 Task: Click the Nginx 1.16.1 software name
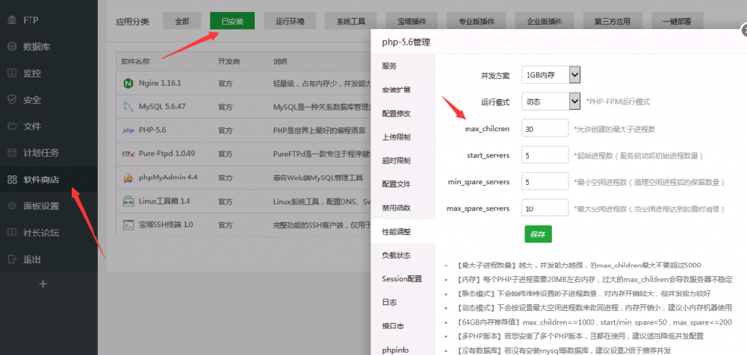click(160, 84)
